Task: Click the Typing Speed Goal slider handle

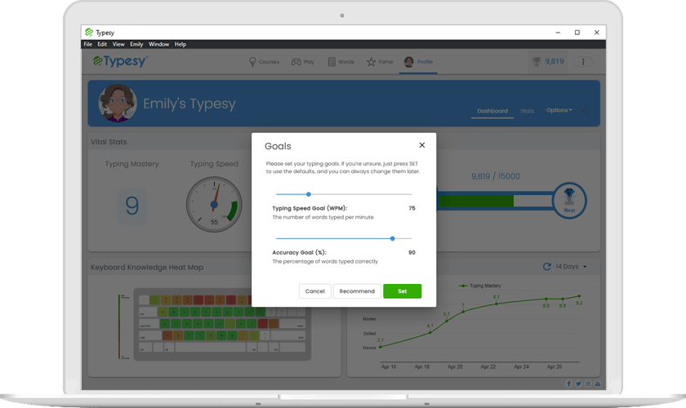Action: click(x=309, y=194)
